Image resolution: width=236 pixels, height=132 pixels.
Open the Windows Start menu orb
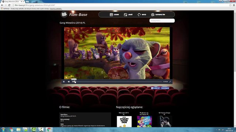click(x=3, y=129)
